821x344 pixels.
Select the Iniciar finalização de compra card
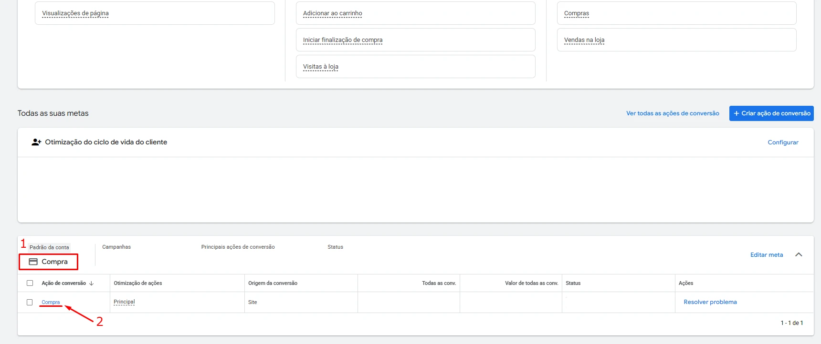[415, 40]
